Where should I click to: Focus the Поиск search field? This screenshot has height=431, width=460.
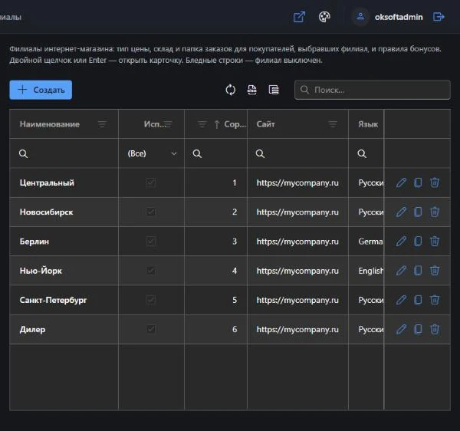point(373,90)
